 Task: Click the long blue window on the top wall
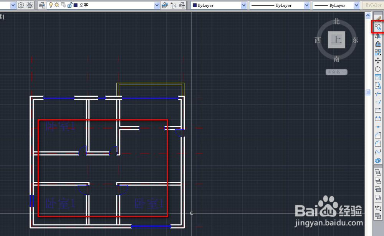[150, 98]
